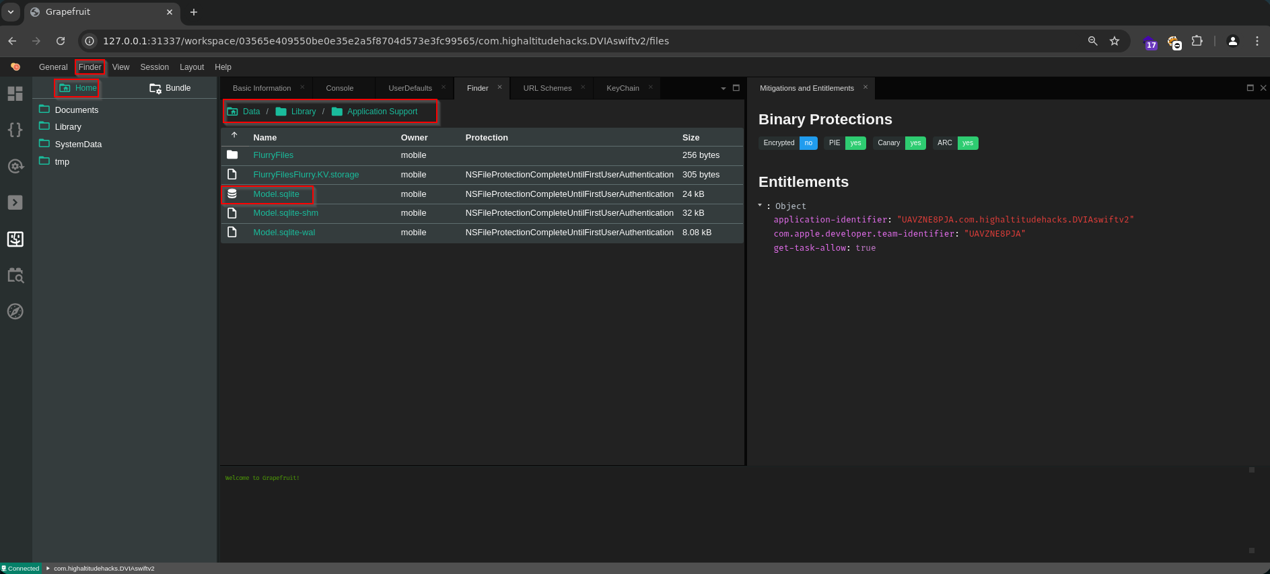
Task: Open the folder search sidebar icon
Action: [x=15, y=275]
